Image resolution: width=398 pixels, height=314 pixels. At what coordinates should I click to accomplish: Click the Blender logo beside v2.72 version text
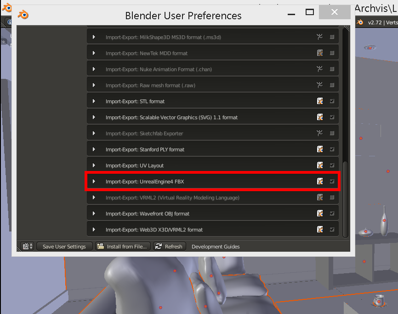[360, 22]
